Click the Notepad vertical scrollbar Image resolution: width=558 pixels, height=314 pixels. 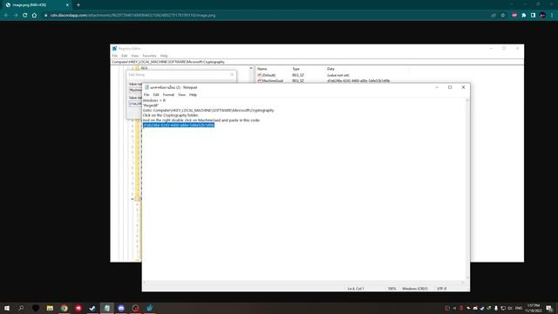click(467, 189)
